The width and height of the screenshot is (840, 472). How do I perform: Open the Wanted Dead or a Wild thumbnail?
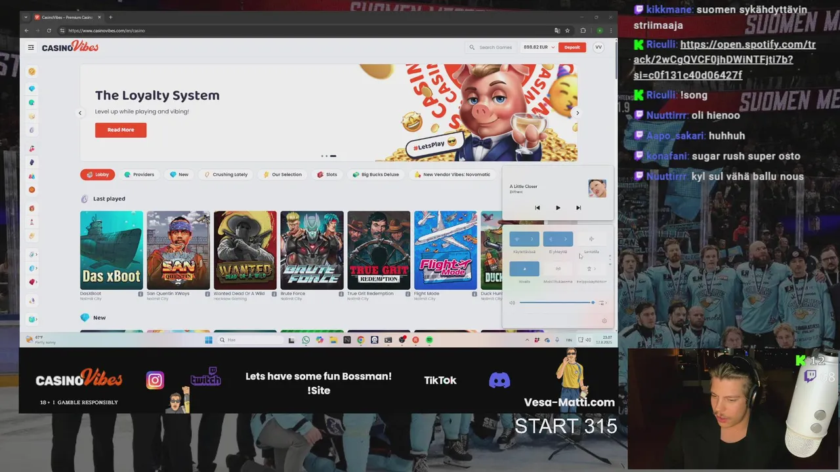coord(245,250)
